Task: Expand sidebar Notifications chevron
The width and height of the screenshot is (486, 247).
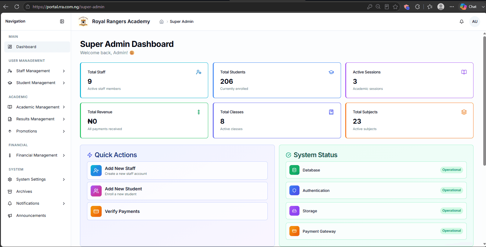Action: pyautogui.click(x=64, y=203)
